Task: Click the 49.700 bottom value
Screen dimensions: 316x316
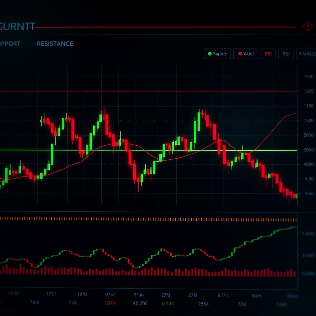Action: pyautogui.click(x=140, y=303)
